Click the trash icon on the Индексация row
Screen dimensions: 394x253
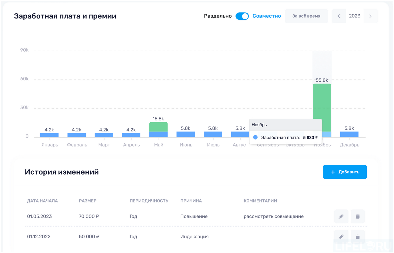tap(358, 236)
